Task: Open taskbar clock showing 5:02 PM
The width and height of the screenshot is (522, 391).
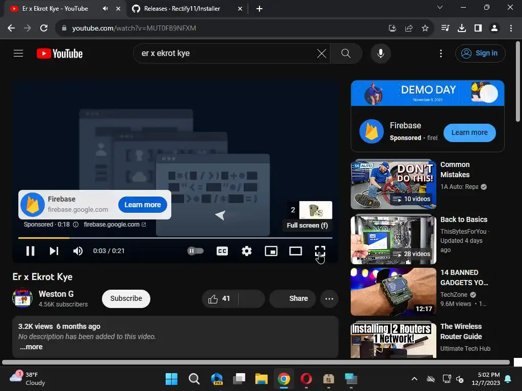Action: [x=486, y=379]
